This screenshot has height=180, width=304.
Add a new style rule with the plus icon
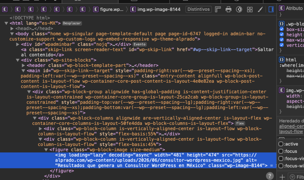(282, 177)
